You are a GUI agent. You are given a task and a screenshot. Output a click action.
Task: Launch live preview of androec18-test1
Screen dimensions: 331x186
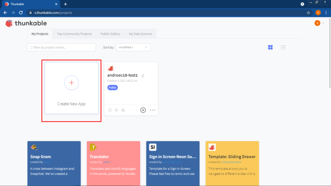[x=143, y=110]
